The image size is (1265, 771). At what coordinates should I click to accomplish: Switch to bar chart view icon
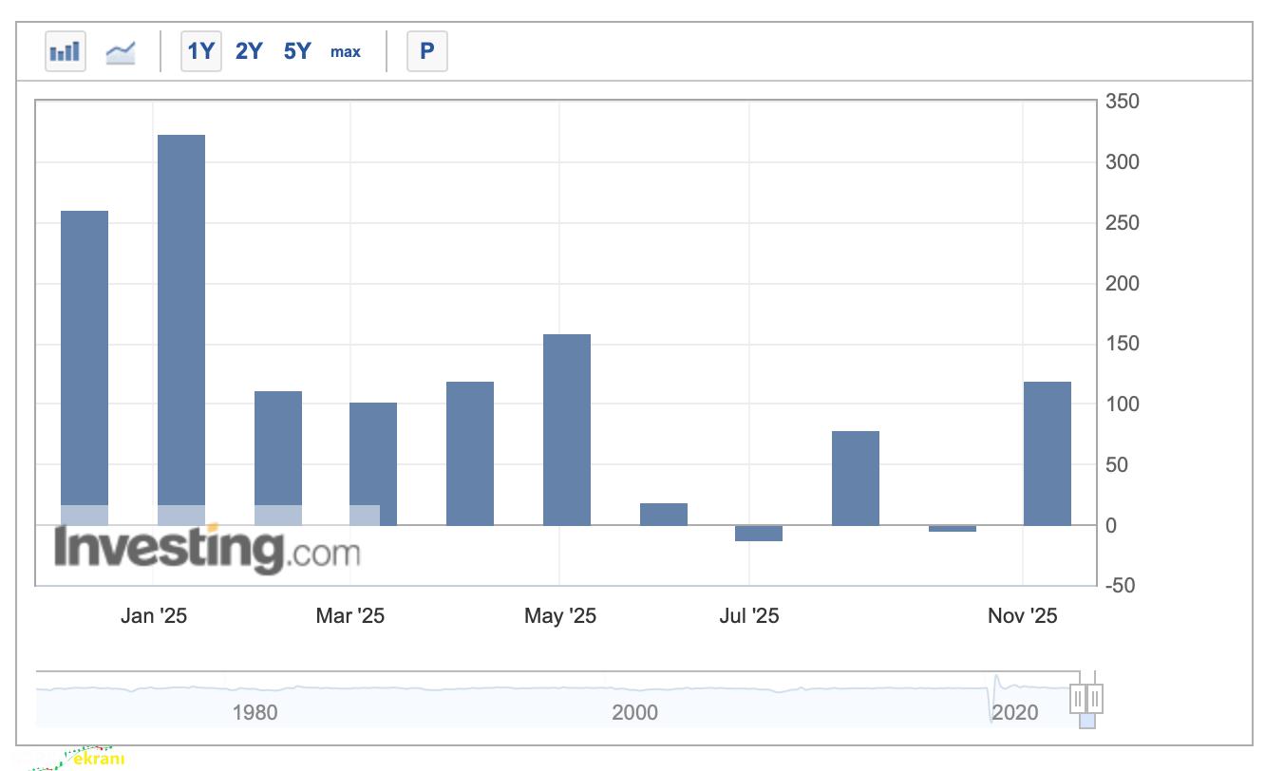click(66, 51)
